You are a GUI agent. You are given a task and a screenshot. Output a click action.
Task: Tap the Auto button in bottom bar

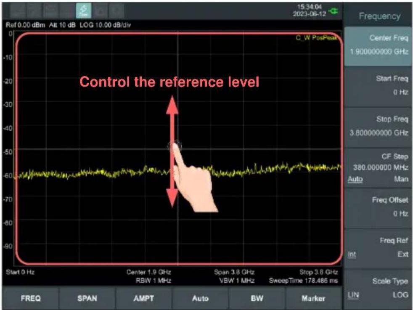(200, 298)
